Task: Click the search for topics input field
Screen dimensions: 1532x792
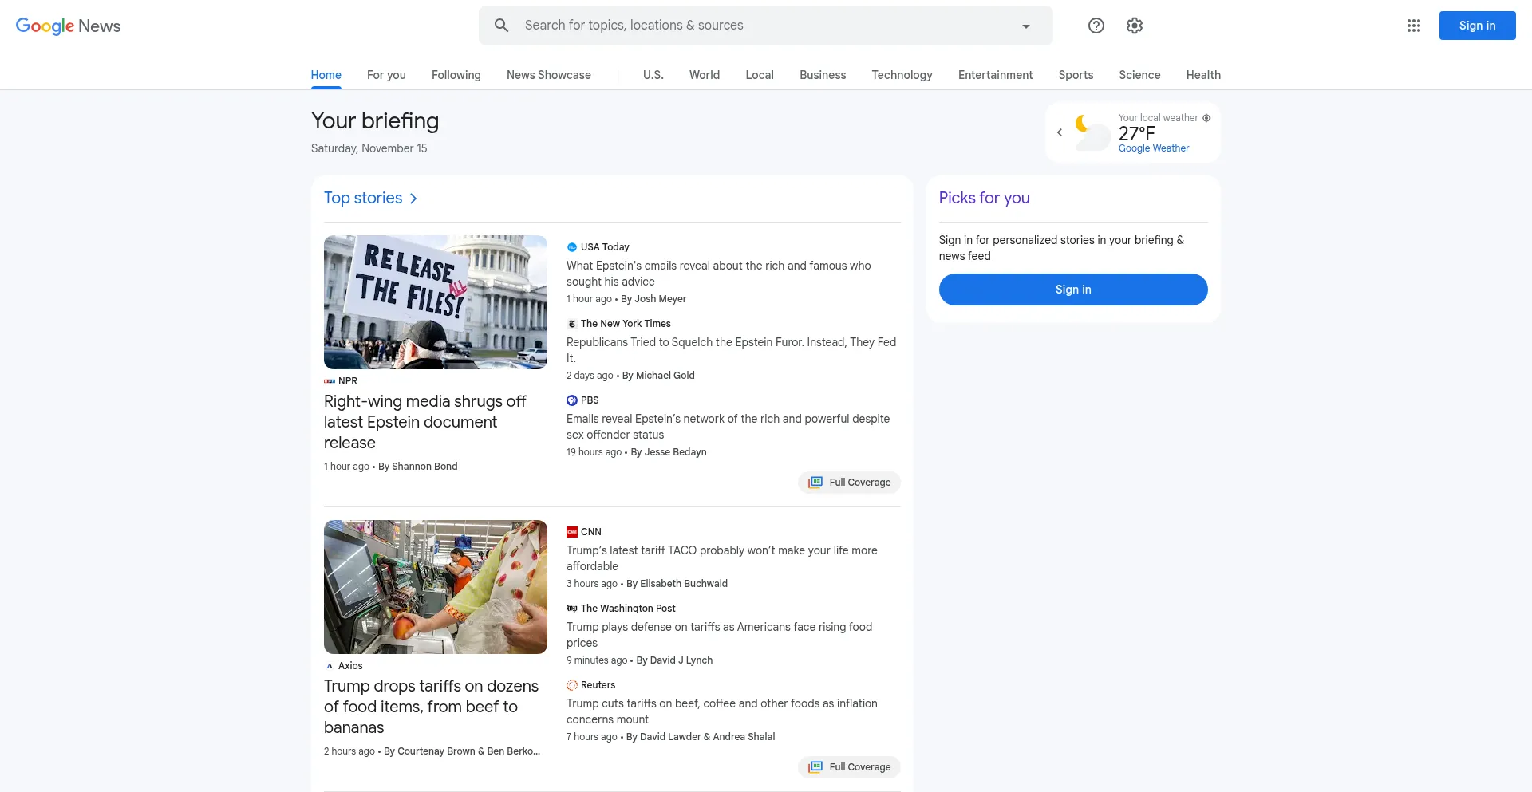Action: click(758, 26)
